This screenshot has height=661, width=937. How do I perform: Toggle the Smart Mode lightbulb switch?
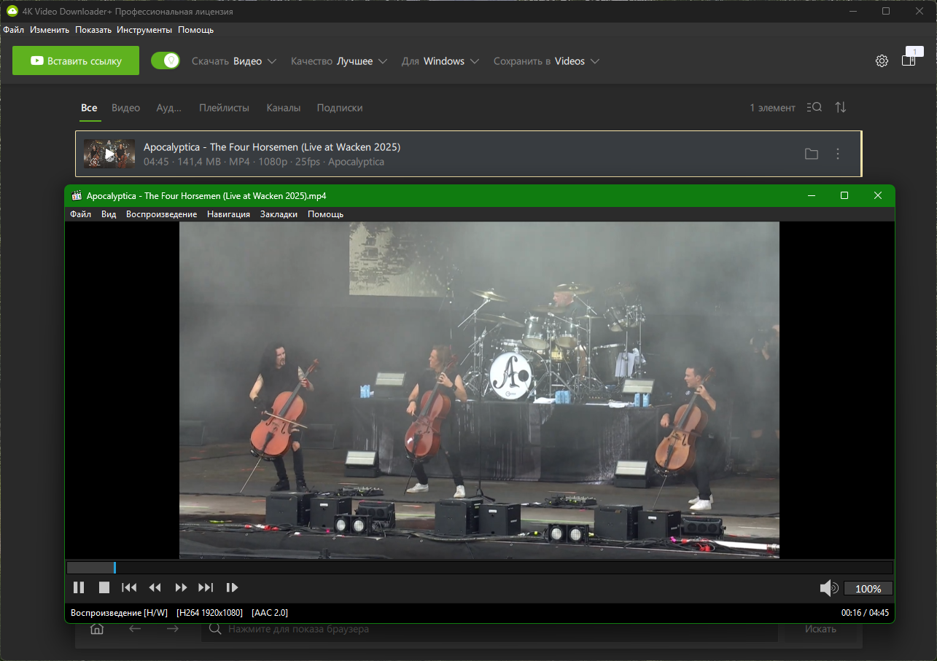click(166, 60)
